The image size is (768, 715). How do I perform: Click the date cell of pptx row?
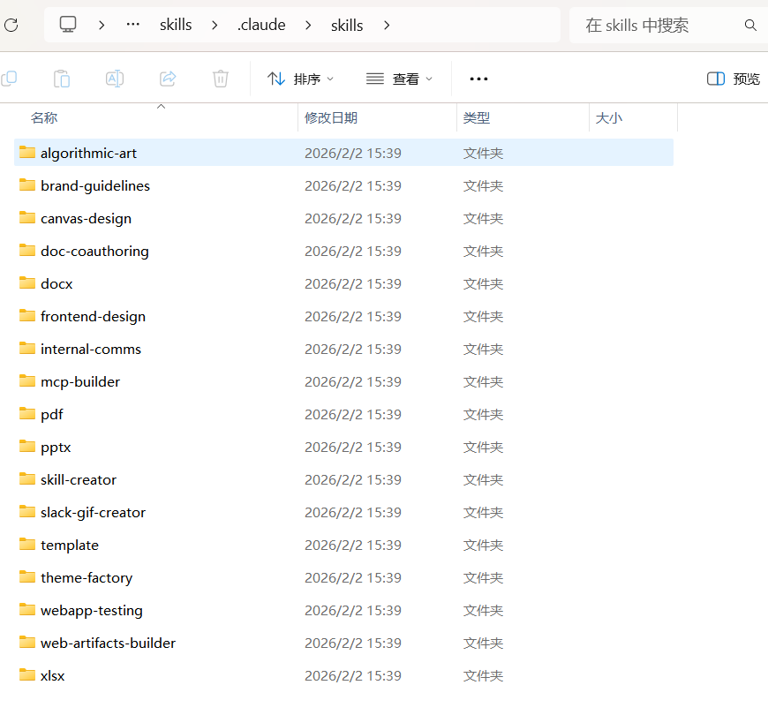point(353,448)
